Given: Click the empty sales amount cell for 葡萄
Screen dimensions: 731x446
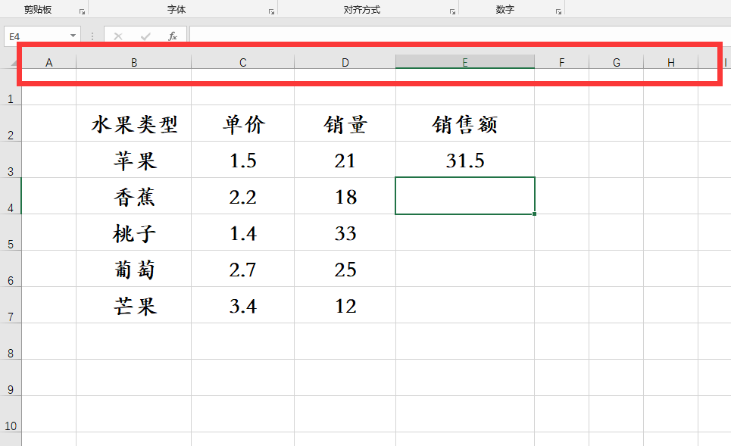Looking at the screenshot, I should pos(465,269).
